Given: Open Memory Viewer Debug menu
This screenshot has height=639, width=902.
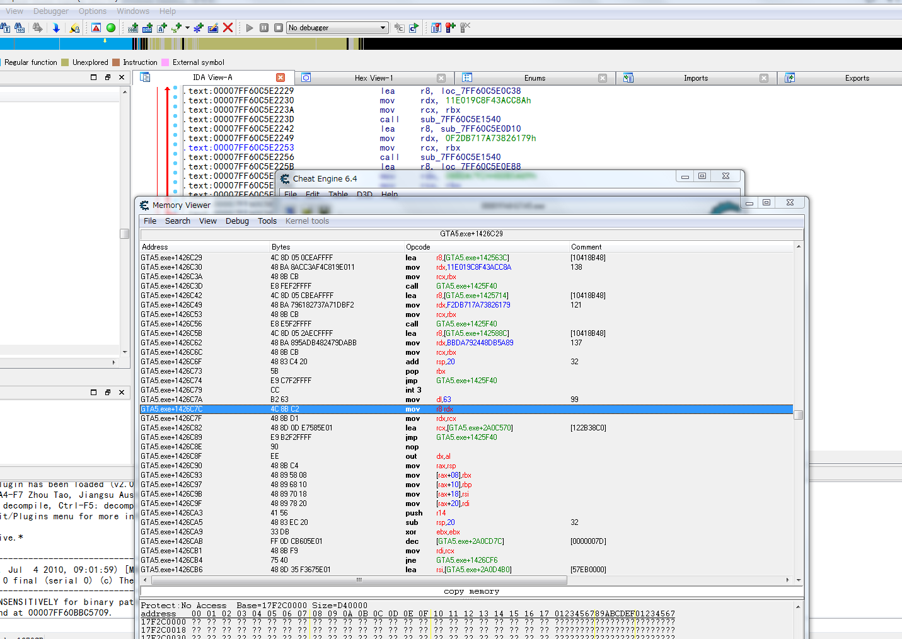Looking at the screenshot, I should [x=237, y=221].
